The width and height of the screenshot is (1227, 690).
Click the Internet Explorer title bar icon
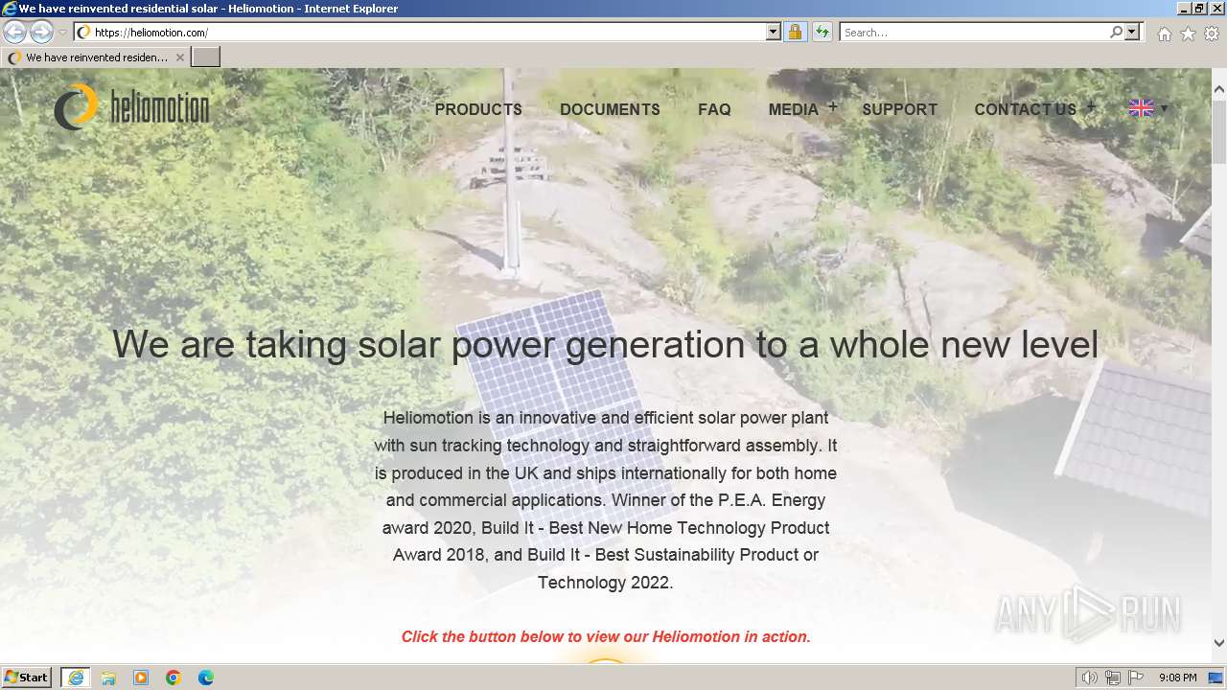click(x=10, y=9)
